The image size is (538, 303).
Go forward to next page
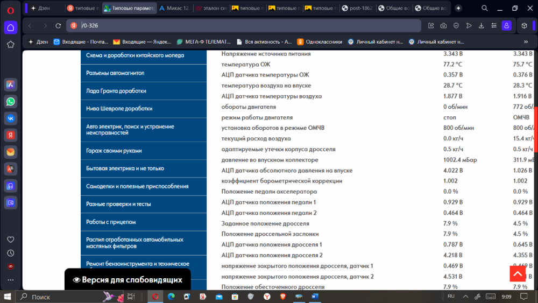point(45,26)
